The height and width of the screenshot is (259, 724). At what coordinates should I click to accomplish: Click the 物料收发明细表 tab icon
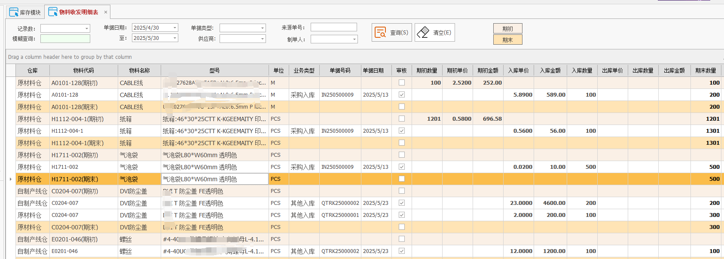tap(53, 12)
